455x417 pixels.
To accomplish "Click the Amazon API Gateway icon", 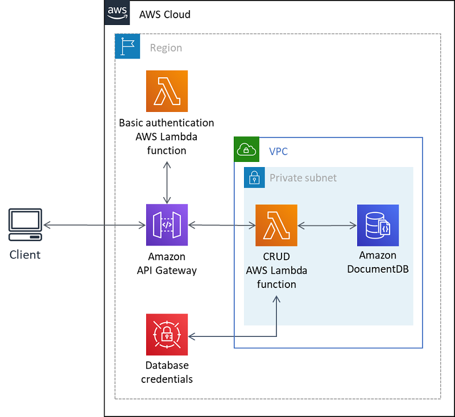I will [167, 225].
